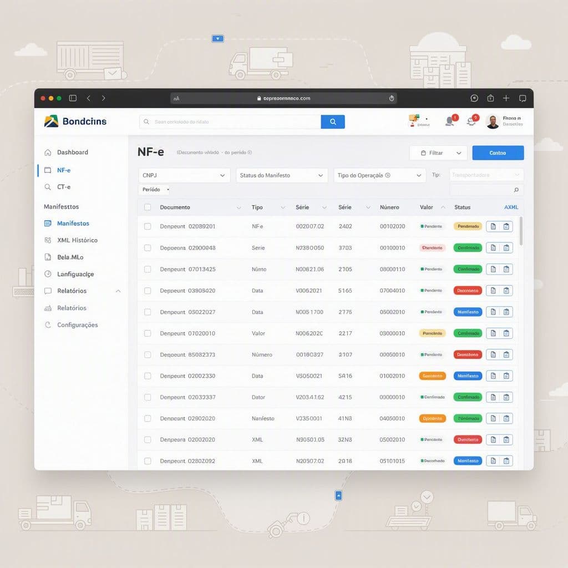The height and width of the screenshot is (568, 568).
Task: Click the browser reload icon in address bar
Action: tap(392, 98)
